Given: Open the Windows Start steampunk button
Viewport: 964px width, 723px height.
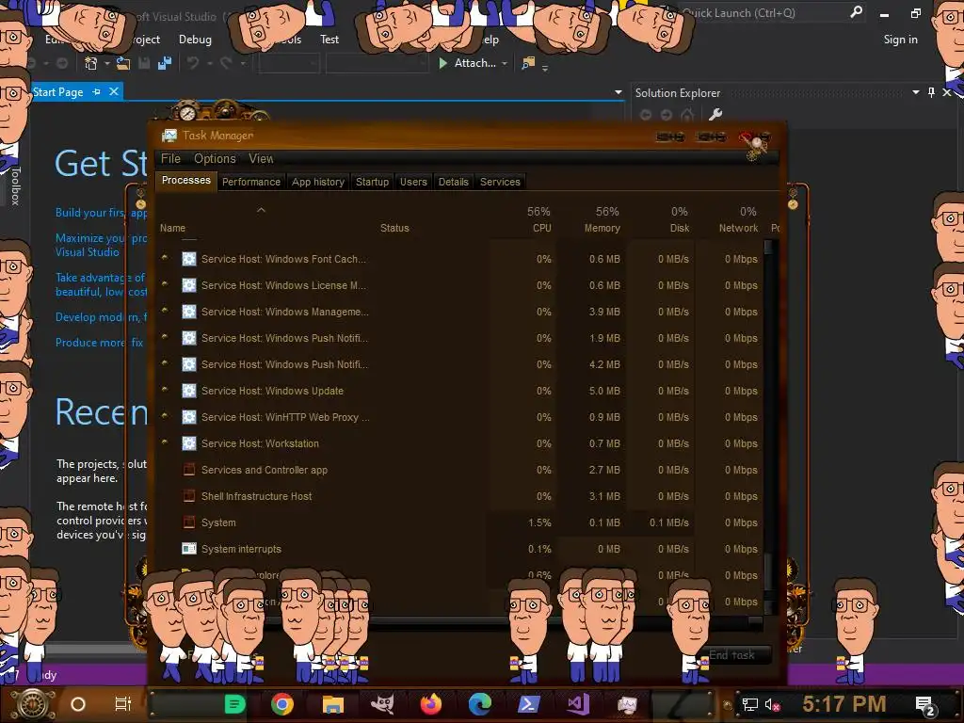Looking at the screenshot, I should coord(32,704).
